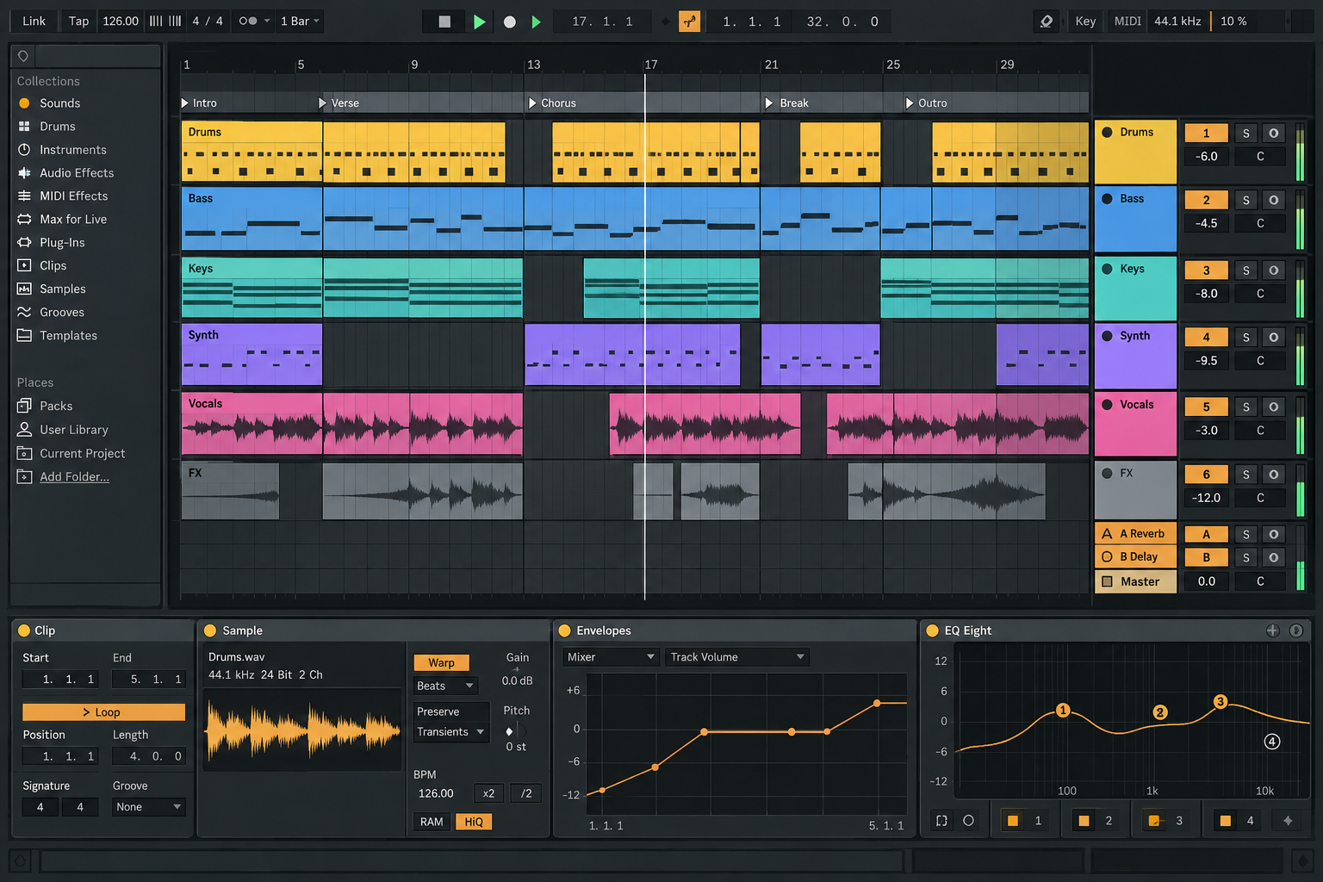
Task: Open the User Library place
Action: coord(73,430)
